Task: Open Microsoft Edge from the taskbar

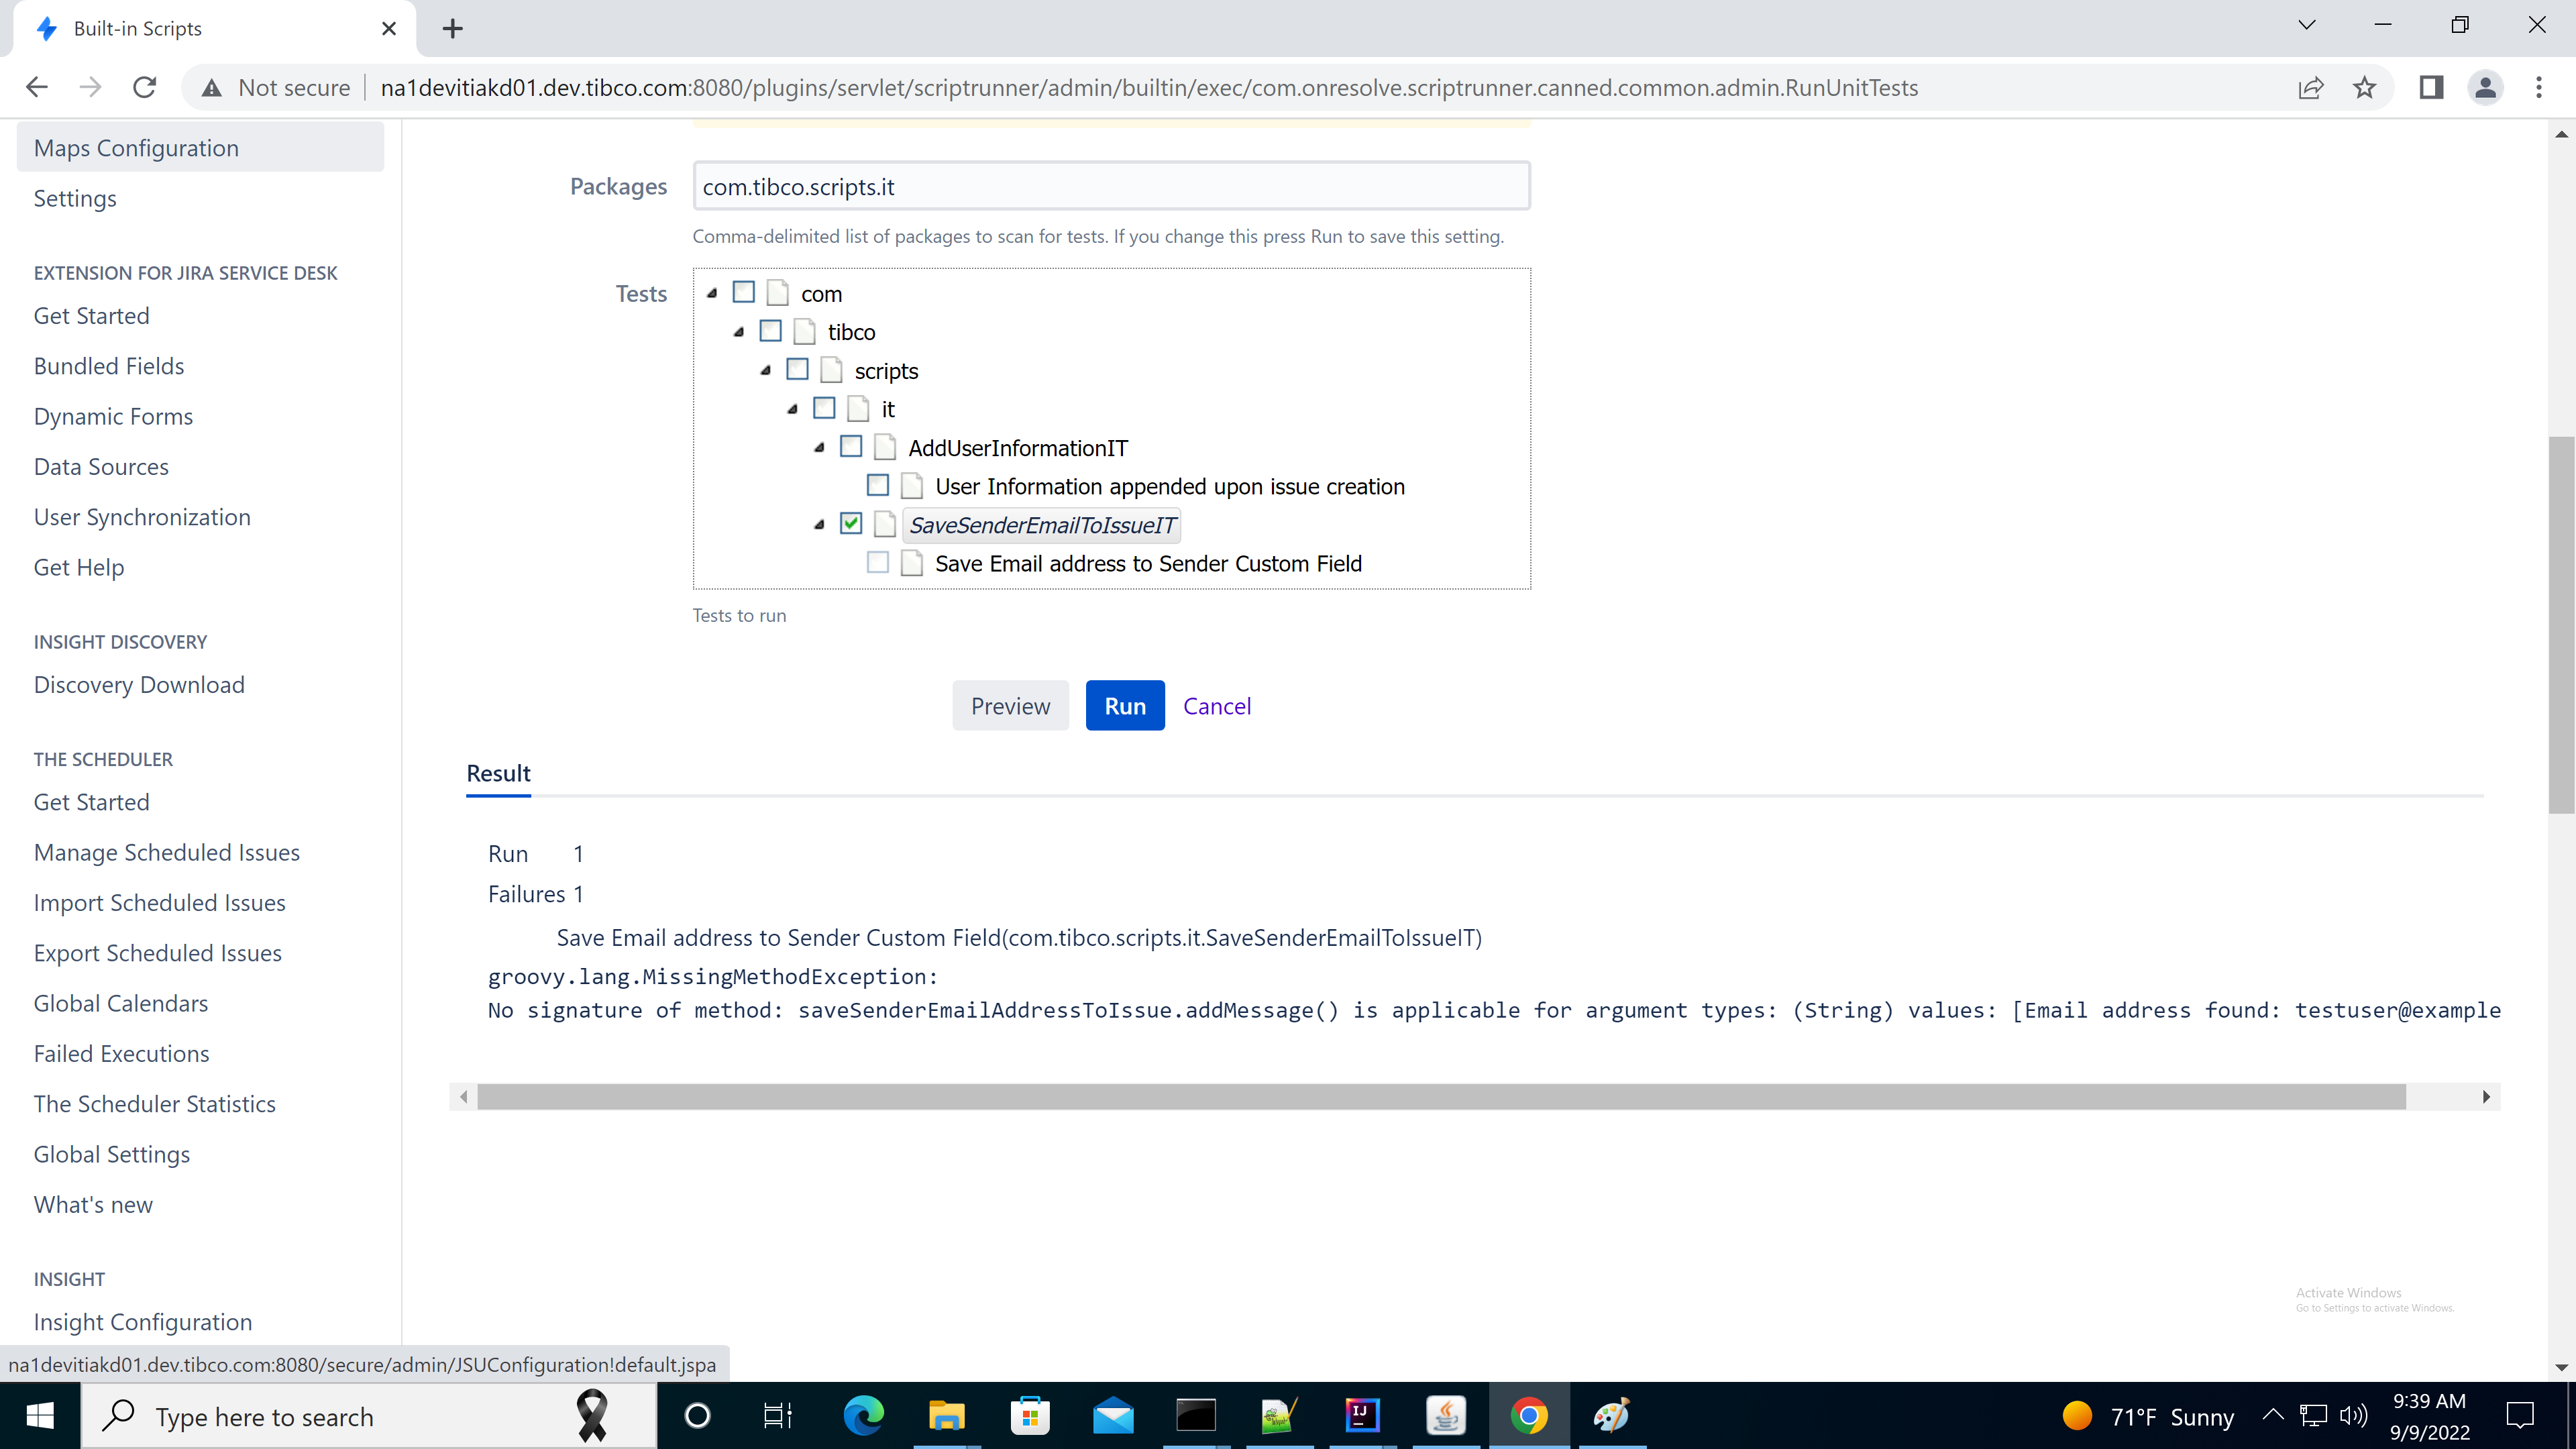Action: (863, 1415)
